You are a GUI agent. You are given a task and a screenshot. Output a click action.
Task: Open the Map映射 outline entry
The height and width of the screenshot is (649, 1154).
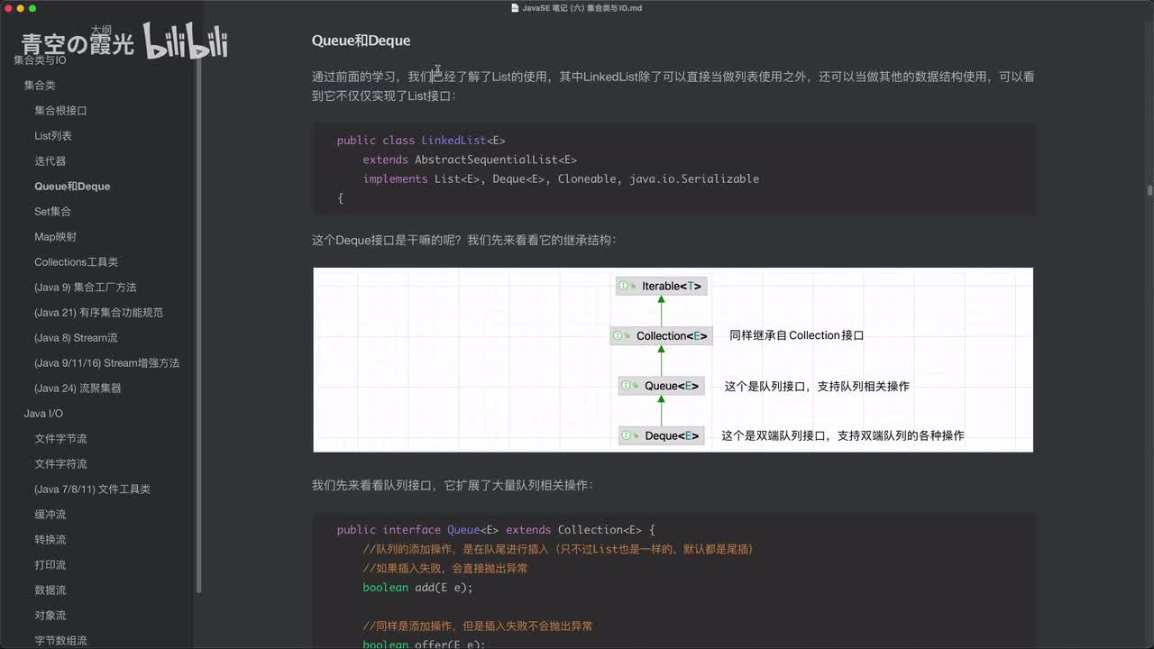pyautogui.click(x=55, y=236)
